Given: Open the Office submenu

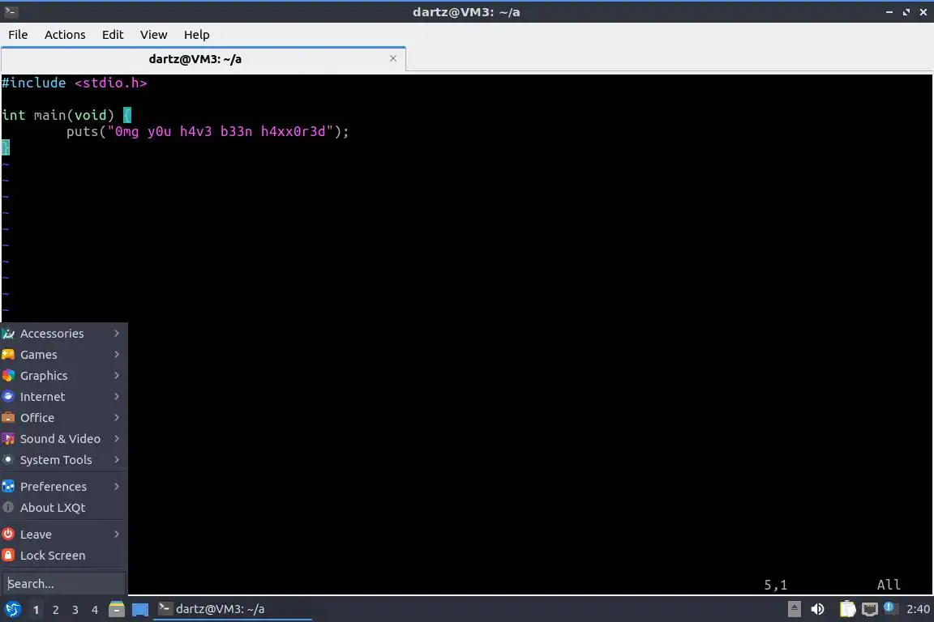Looking at the screenshot, I should 64,418.
